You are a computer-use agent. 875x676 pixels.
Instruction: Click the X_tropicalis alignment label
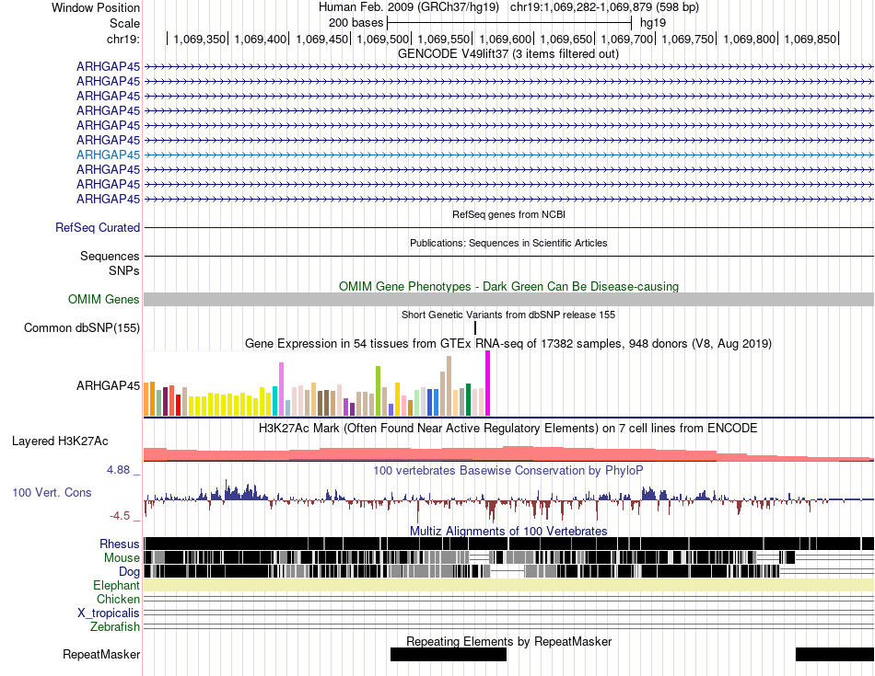pyautogui.click(x=109, y=613)
